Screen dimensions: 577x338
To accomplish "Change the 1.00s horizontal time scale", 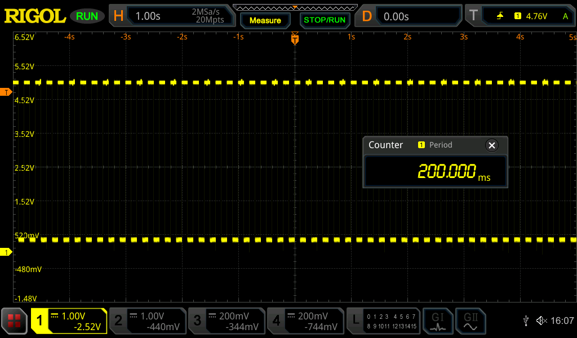I will tap(148, 16).
